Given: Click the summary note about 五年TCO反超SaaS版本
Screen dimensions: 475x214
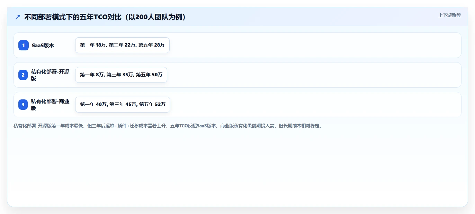Looking at the screenshot, I should click(x=168, y=126).
